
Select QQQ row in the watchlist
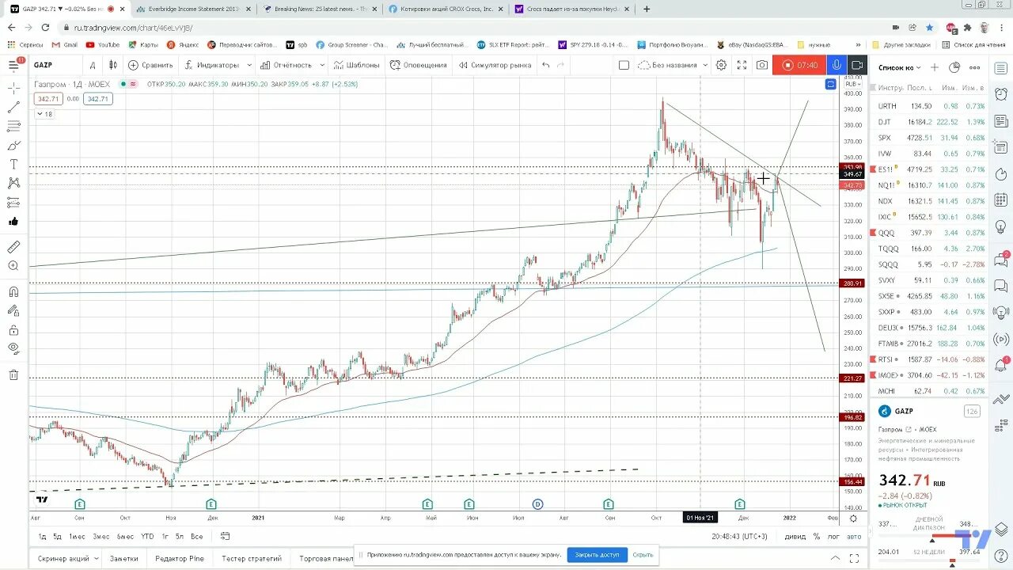tap(928, 233)
